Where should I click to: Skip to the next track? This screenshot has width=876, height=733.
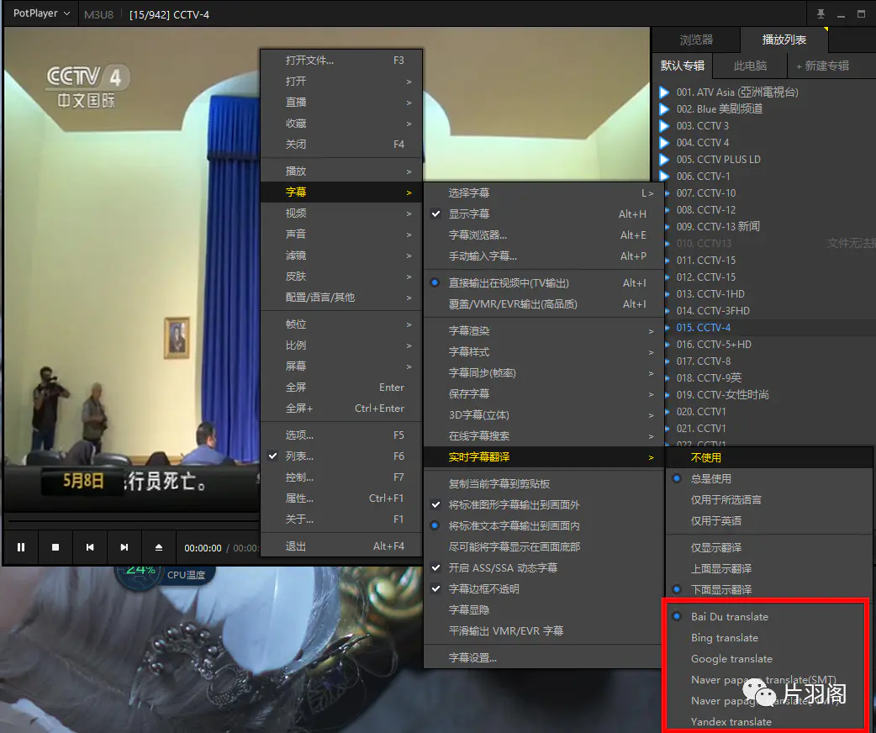pyautogui.click(x=124, y=547)
